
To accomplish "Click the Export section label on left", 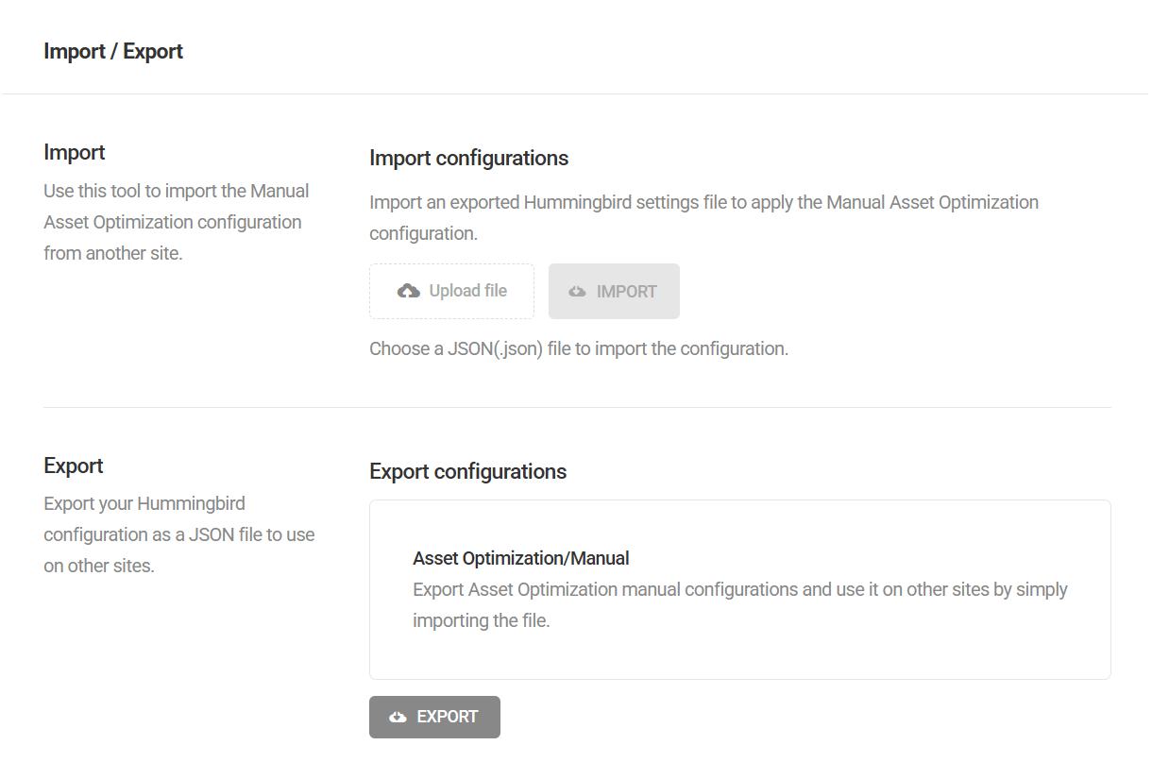I will 74,466.
